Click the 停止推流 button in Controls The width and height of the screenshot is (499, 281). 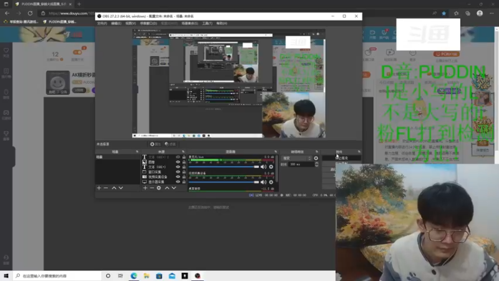pos(342,158)
